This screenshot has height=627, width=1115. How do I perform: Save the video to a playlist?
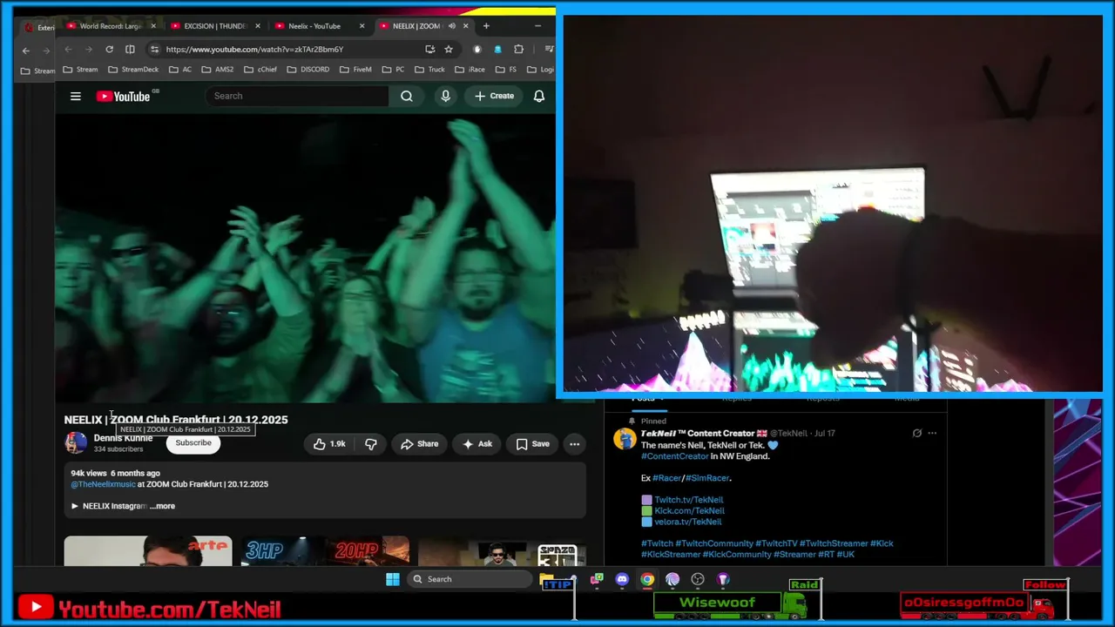[532, 444]
